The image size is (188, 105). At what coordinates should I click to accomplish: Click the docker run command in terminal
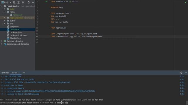[x=55, y=103]
